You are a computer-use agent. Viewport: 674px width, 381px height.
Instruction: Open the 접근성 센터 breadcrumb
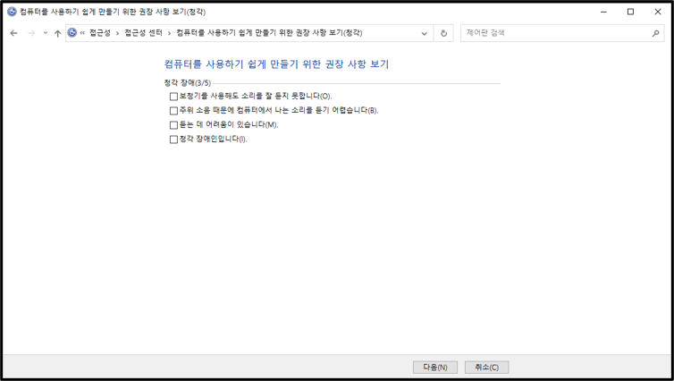[x=143, y=33]
